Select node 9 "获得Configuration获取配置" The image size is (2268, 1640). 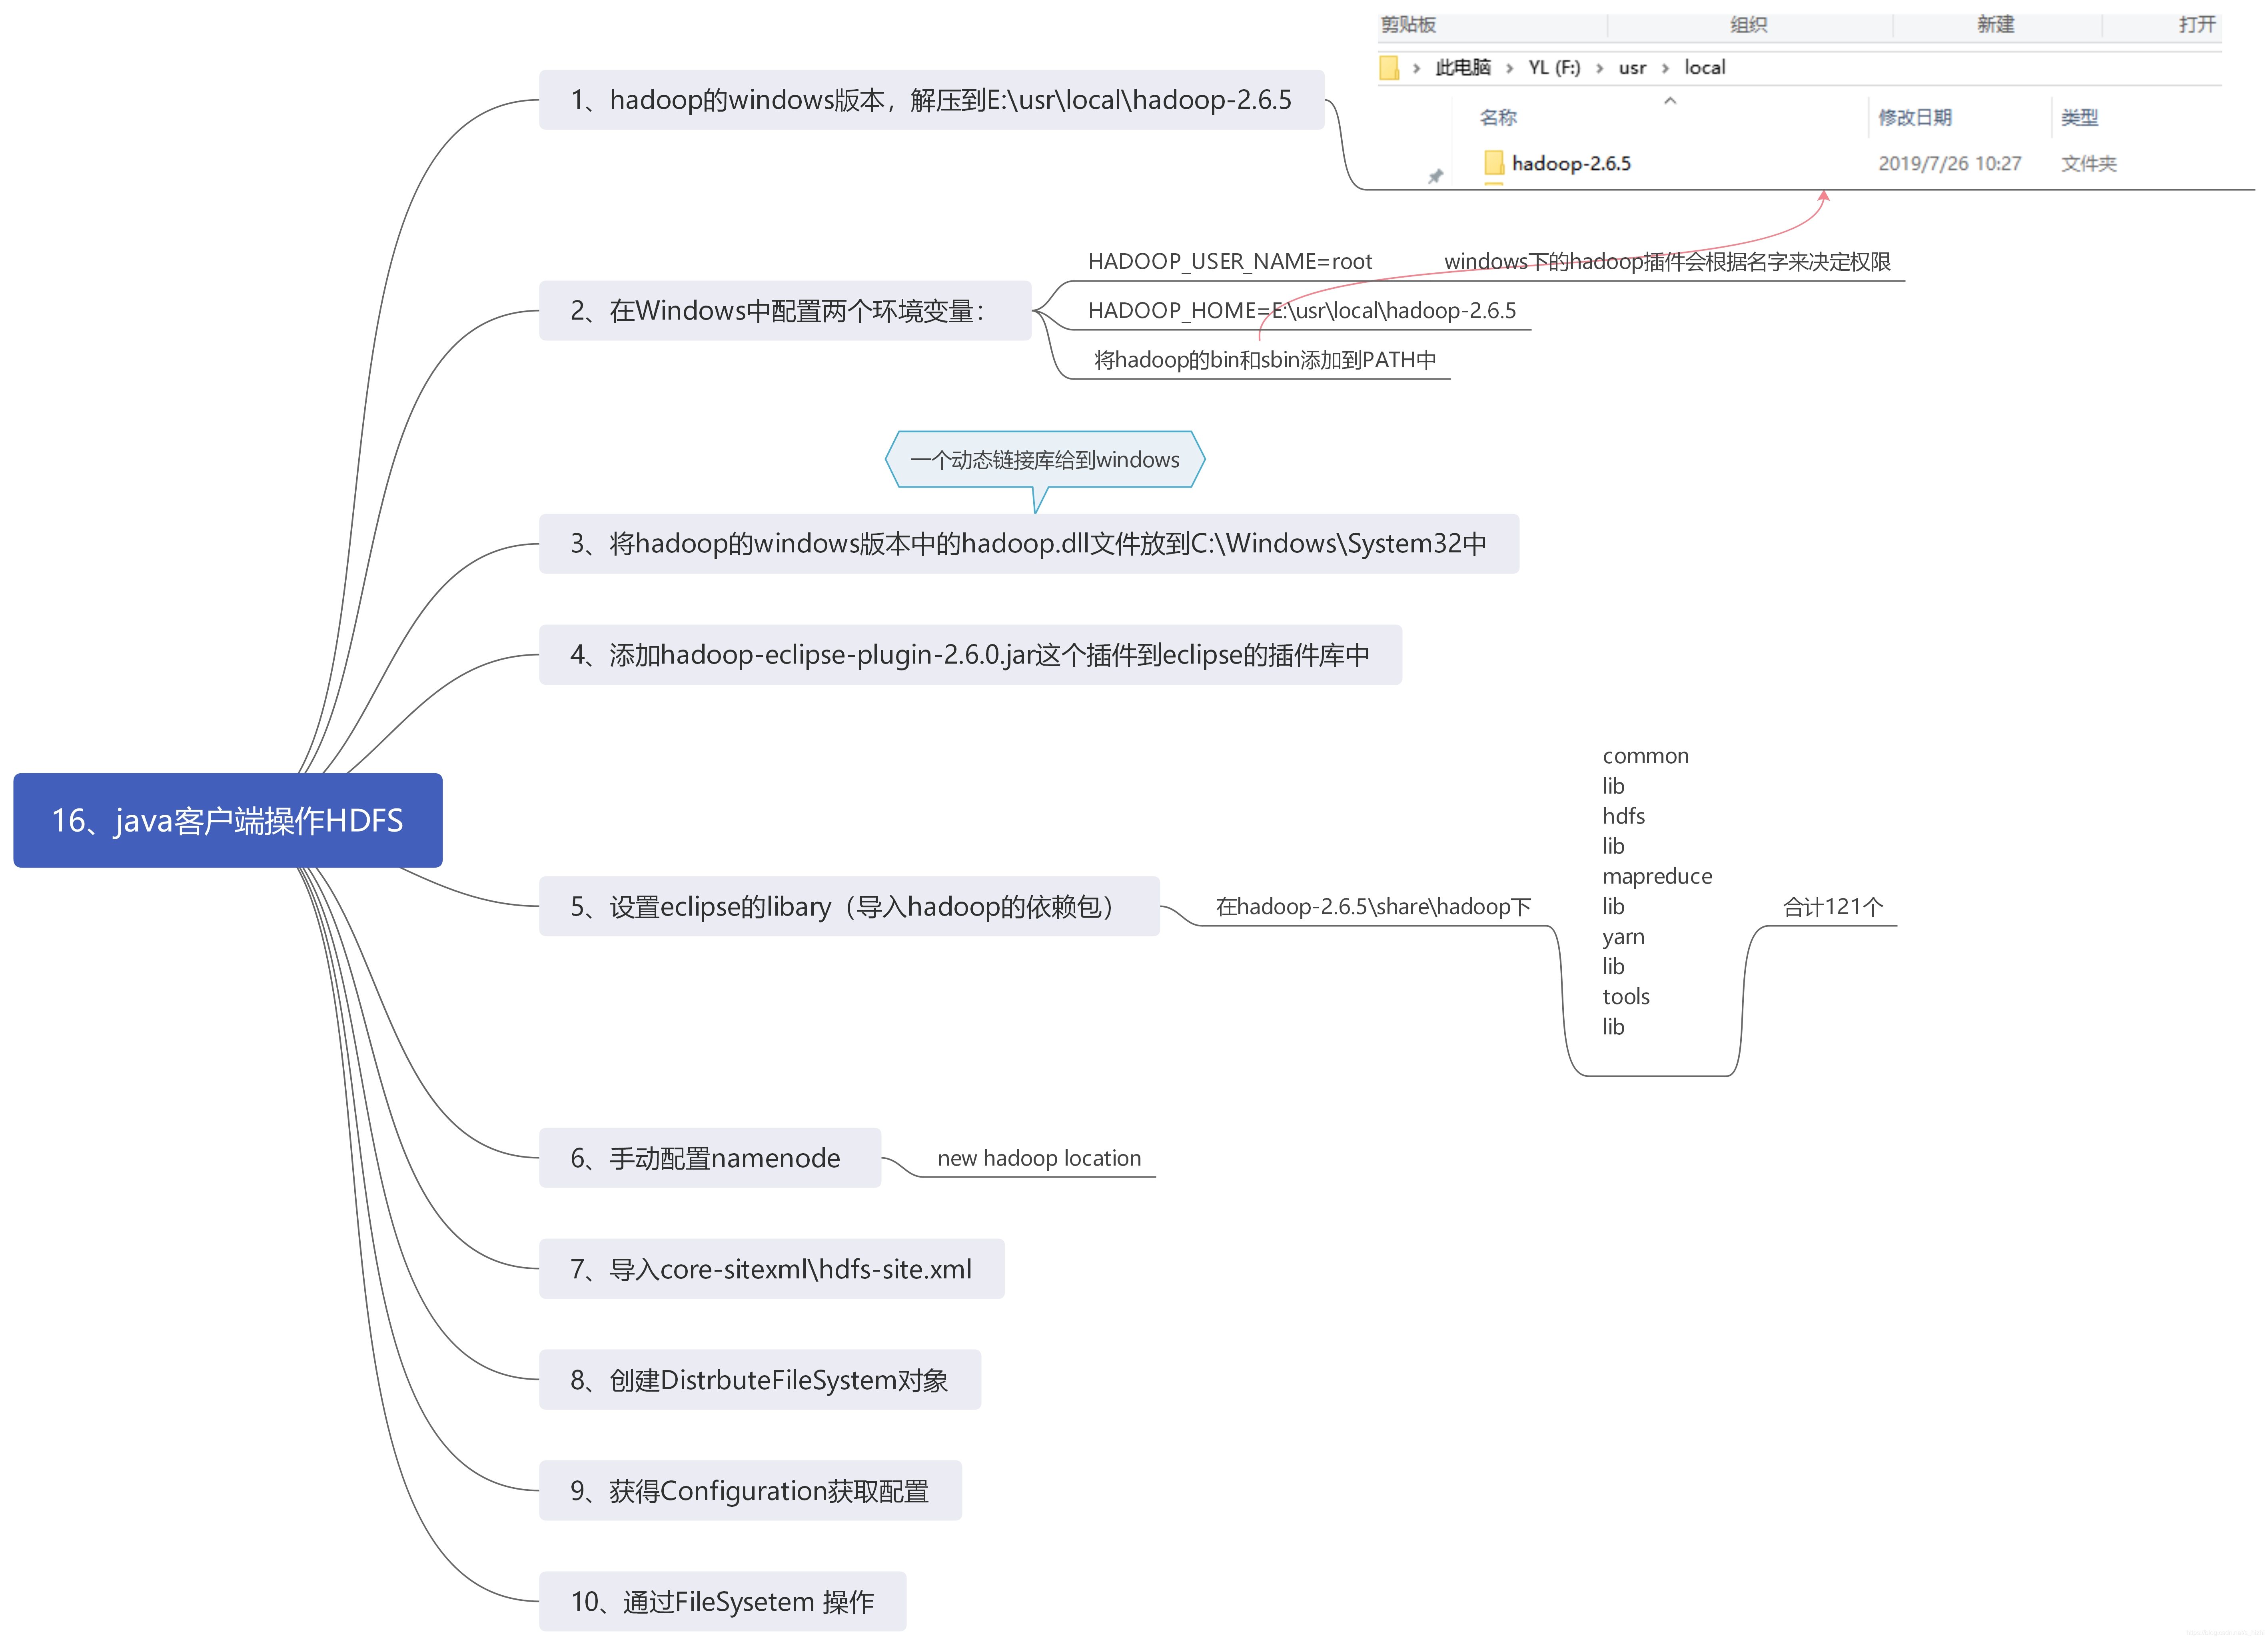pos(750,1490)
